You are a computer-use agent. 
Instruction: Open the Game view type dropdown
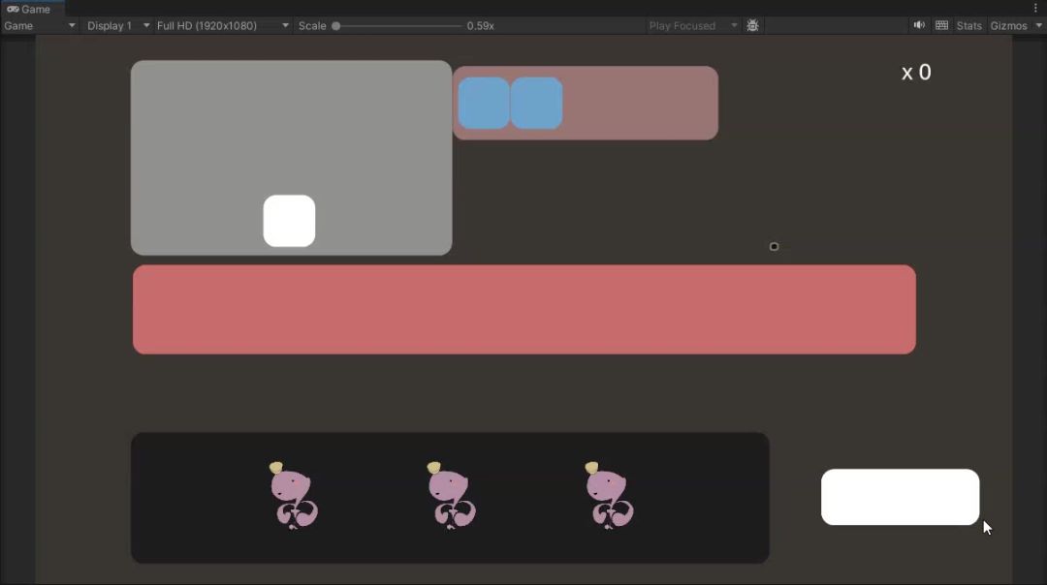click(40, 26)
